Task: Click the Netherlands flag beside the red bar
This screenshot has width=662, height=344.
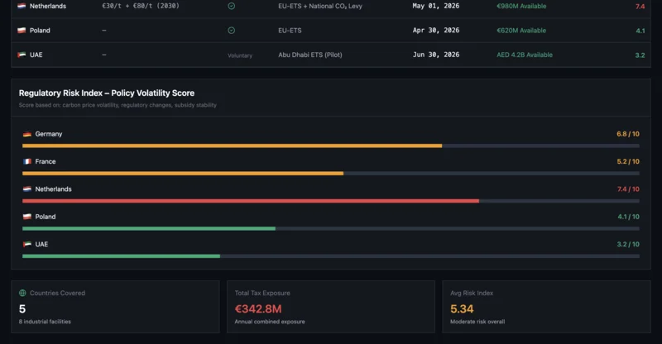Action: [26, 189]
